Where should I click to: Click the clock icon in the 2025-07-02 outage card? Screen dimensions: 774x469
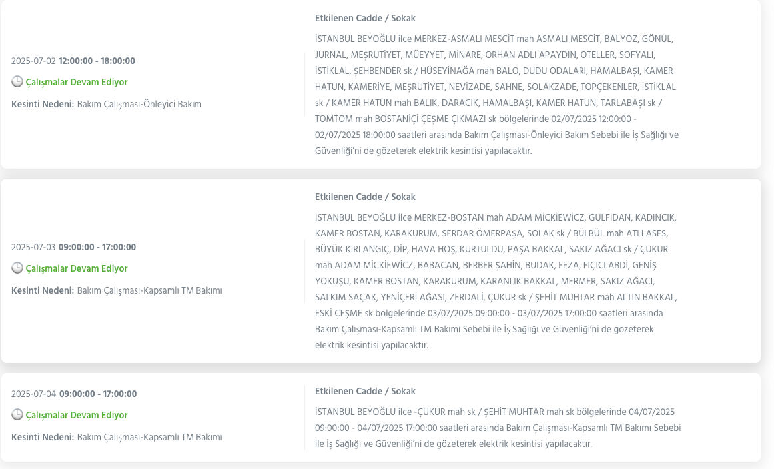pos(17,82)
